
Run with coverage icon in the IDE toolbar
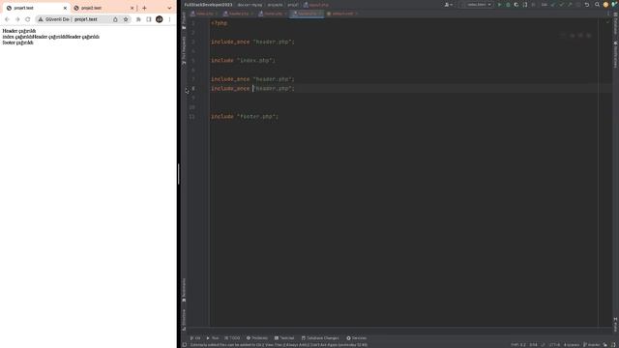pos(516,5)
